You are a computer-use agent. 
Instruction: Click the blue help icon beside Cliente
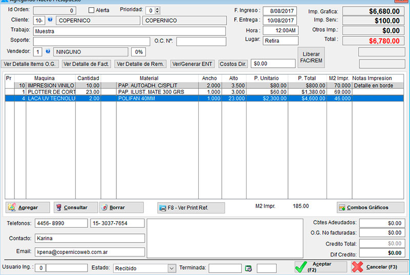coord(50,21)
